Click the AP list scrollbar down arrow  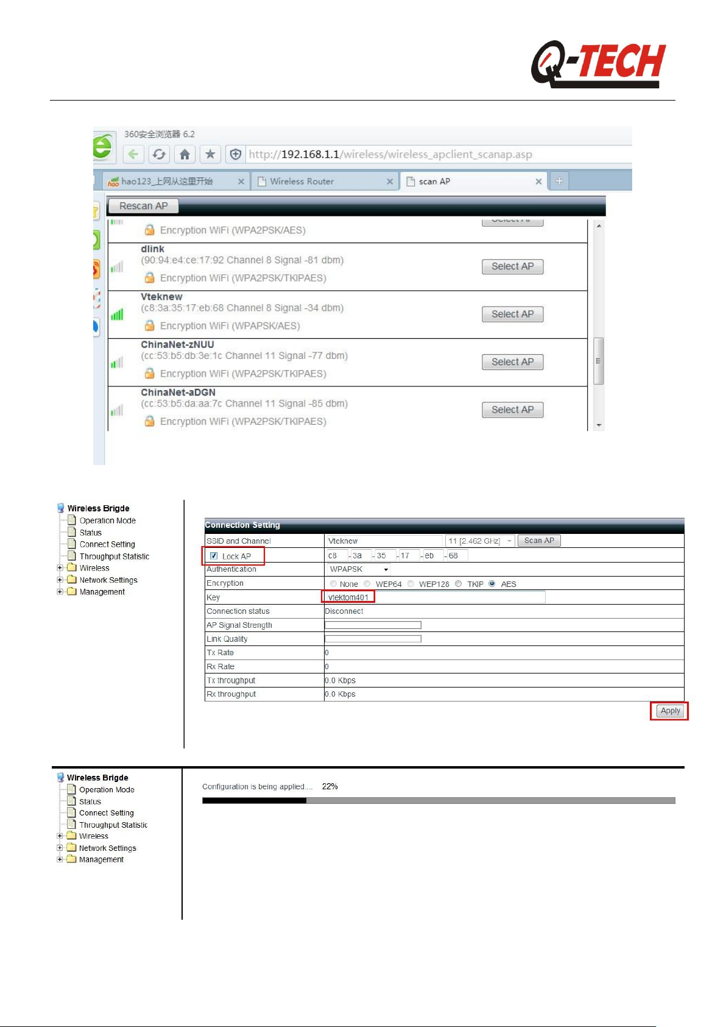[x=599, y=425]
